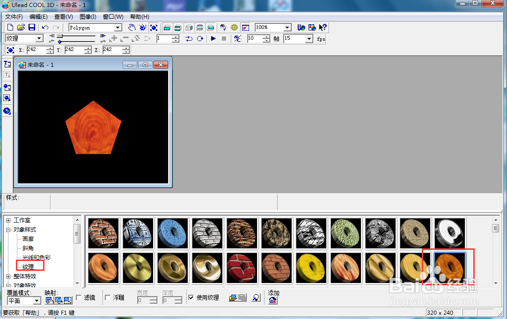
Task: Open the 编辑(E) menu
Action: pos(38,17)
